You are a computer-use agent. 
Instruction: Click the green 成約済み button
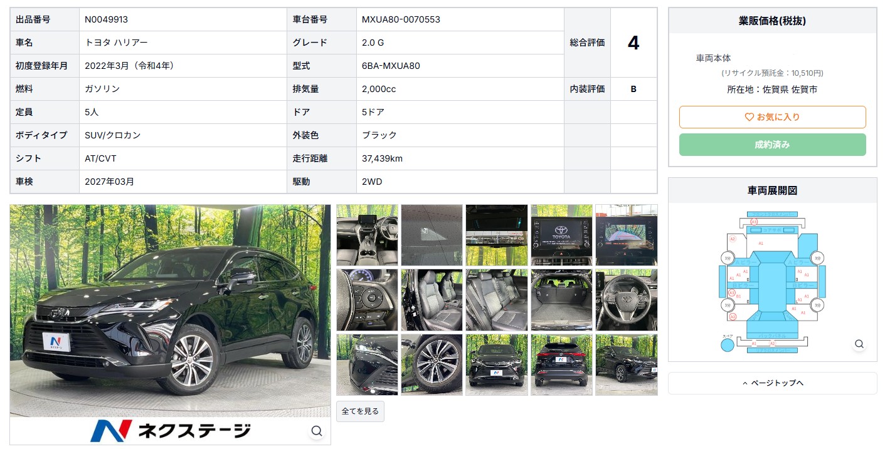(x=772, y=145)
